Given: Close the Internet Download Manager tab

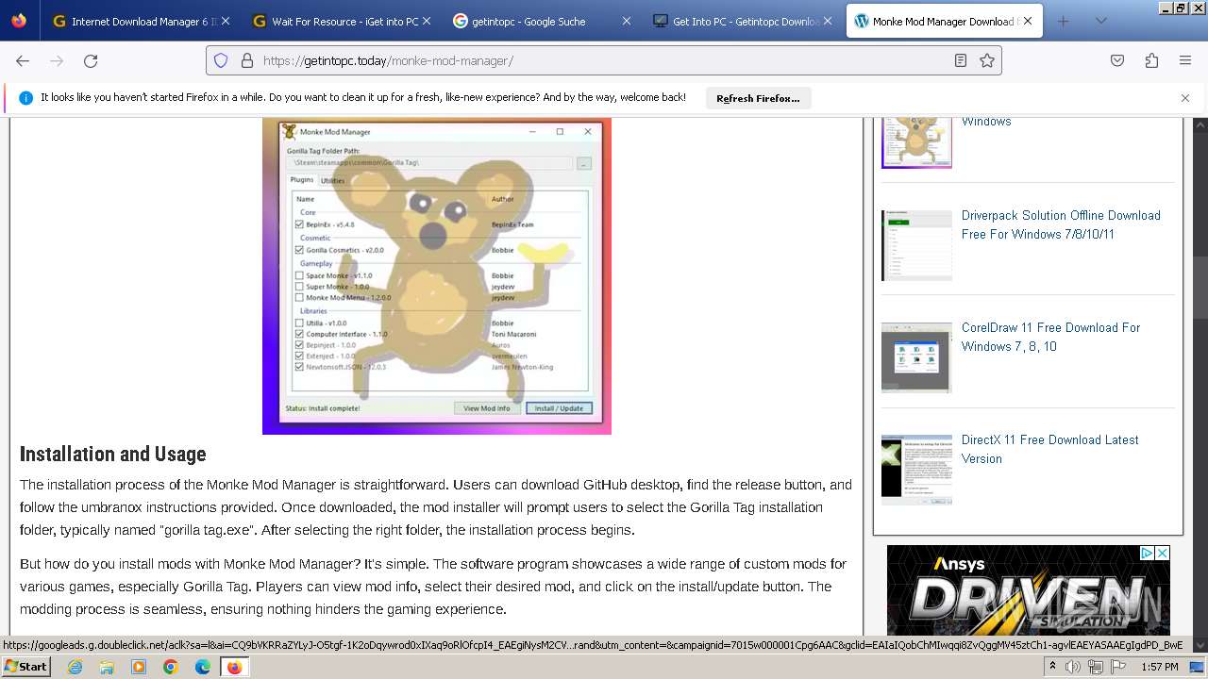Looking at the screenshot, I should click(226, 21).
